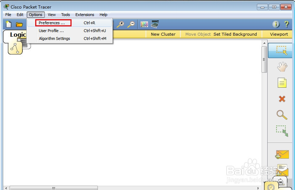This screenshot has height=190, width=295.
Task: Open the custom devices dialog icon
Action: pyautogui.click(x=155, y=24)
